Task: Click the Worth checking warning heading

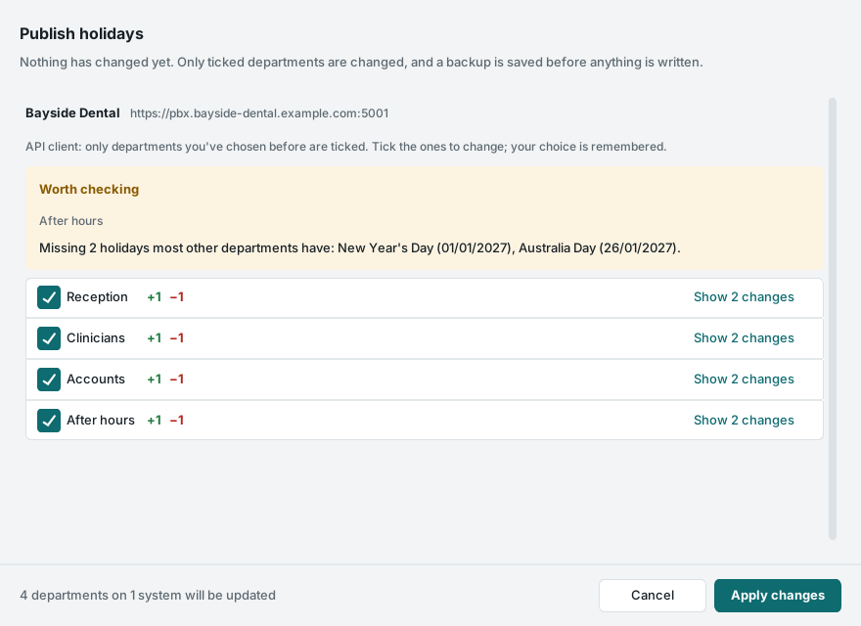Action: [x=89, y=190]
